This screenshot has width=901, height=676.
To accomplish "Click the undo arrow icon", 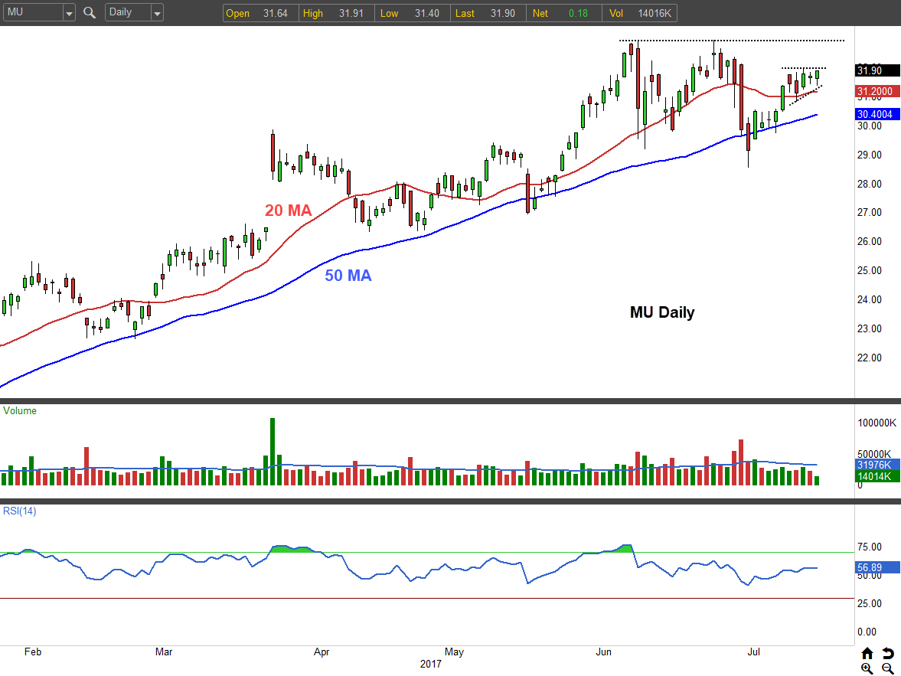I will click(887, 653).
